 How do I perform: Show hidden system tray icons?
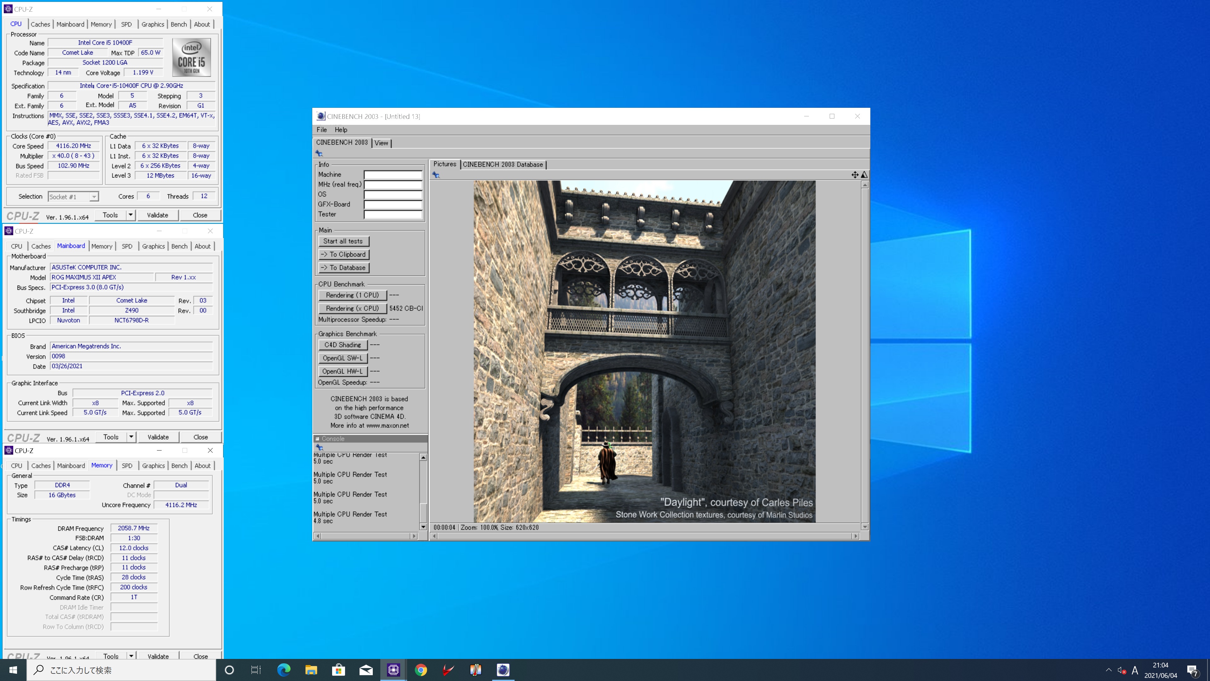coord(1109,670)
